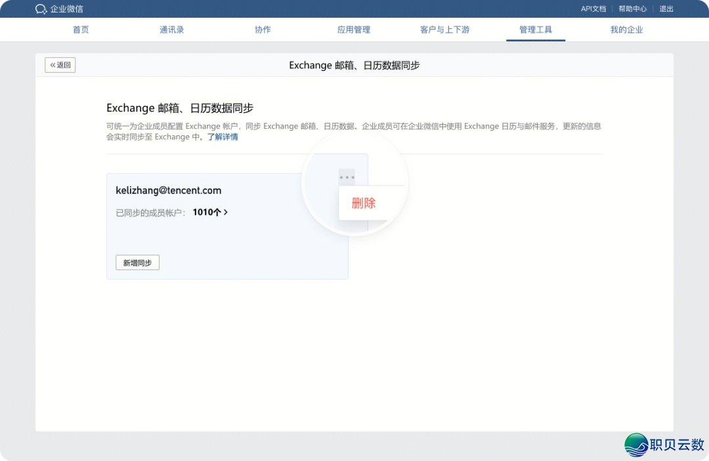Click the 协作 navigation item
Viewport: 709px width, 461px height.
tap(263, 29)
